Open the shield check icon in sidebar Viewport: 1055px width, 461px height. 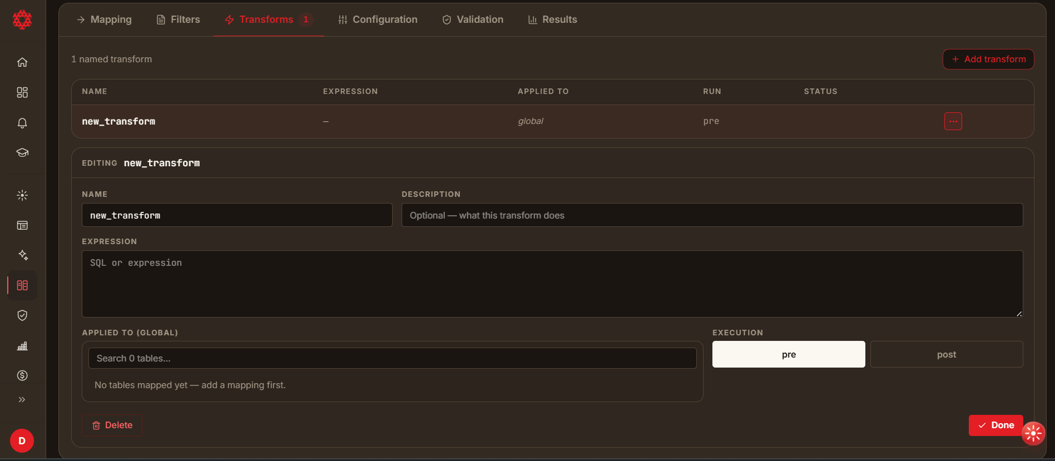22,315
